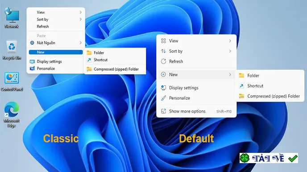Select Refresh in the default context menu
This screenshot has width=307, height=172.
196,61
